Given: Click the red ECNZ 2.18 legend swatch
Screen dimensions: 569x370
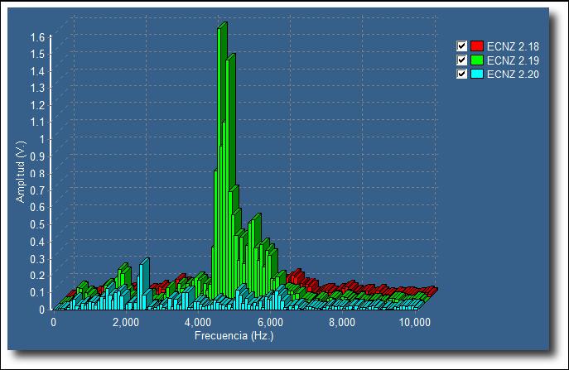Looking at the screenshot, I should 477,46.
